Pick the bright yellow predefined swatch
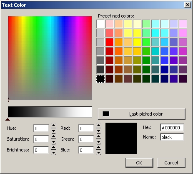The width and height of the screenshot is (193, 174). click(137, 42)
